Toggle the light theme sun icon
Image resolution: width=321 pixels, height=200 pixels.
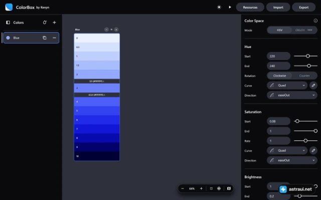tap(219, 7)
